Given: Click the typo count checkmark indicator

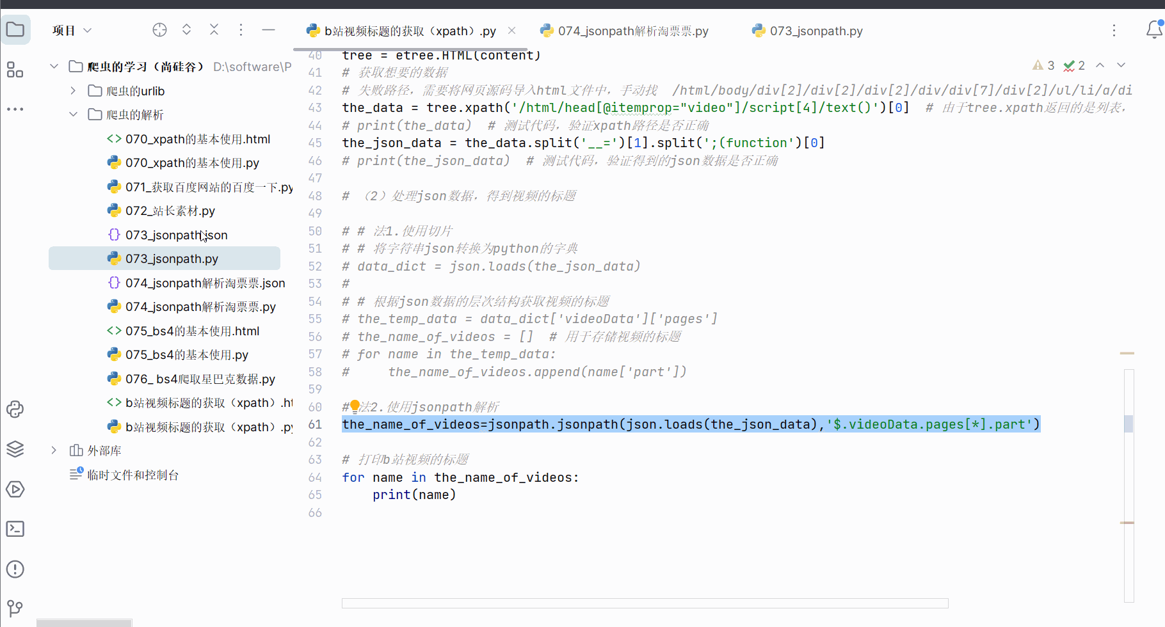Looking at the screenshot, I should [1074, 65].
